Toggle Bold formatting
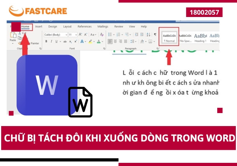This screenshot has width=237, height=166. click(x=46, y=41)
